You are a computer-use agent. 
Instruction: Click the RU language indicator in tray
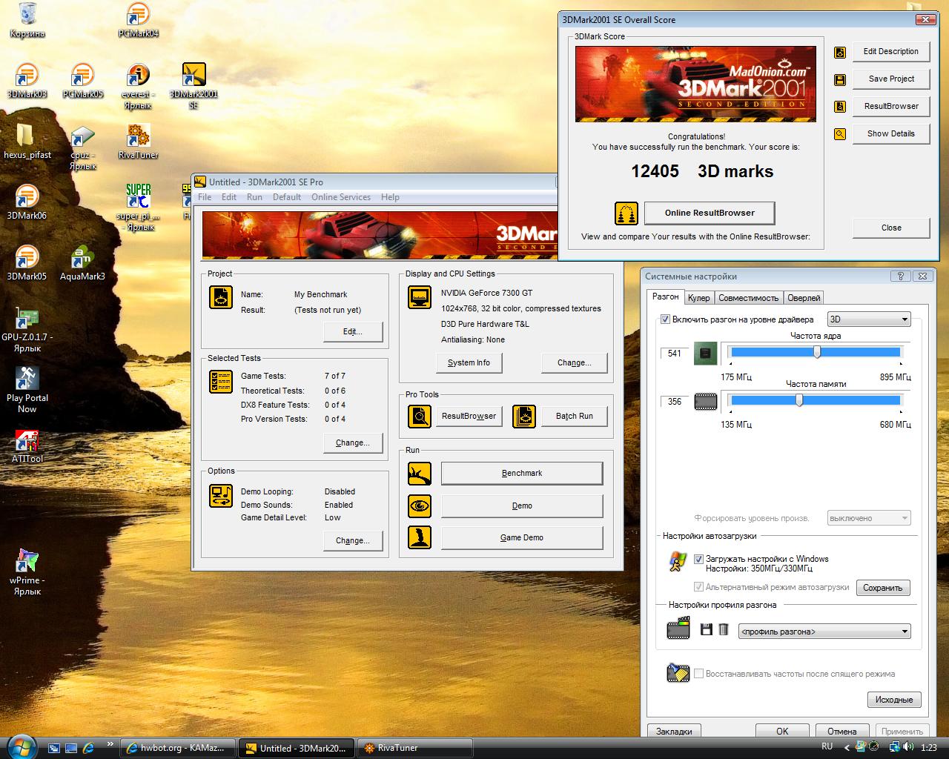pyautogui.click(x=827, y=746)
